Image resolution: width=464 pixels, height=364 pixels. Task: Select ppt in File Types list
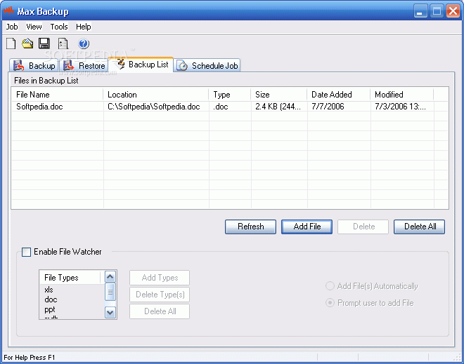(x=50, y=310)
